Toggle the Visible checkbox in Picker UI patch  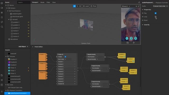click(65, 57)
